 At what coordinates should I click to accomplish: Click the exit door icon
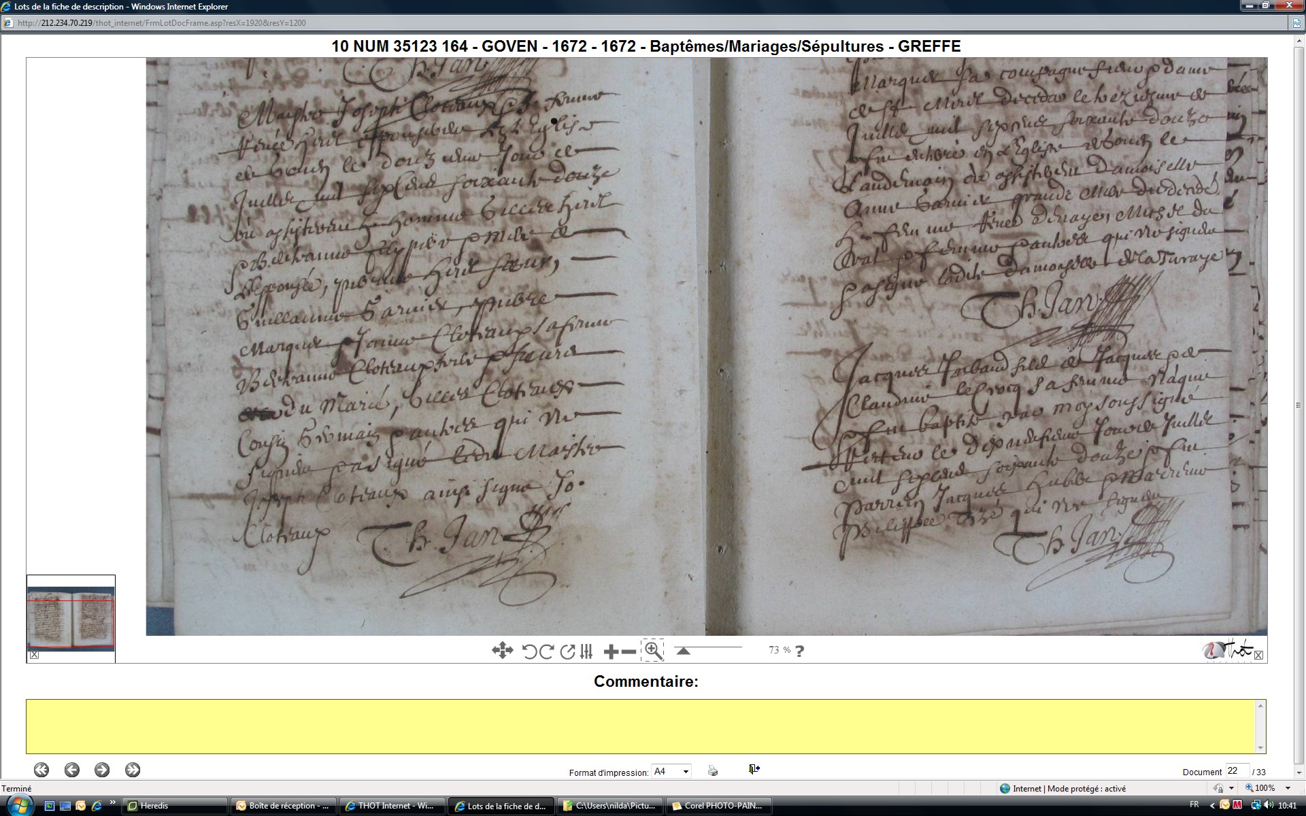(x=754, y=769)
